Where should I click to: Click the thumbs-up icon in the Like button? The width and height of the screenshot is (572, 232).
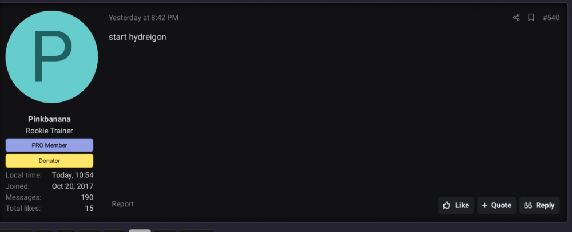tap(446, 205)
